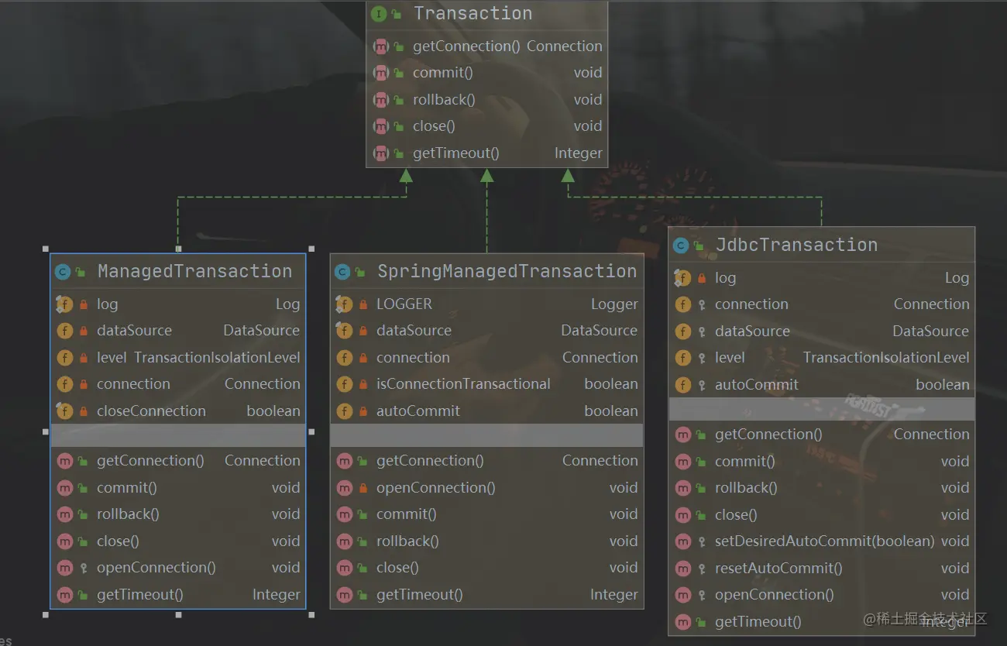
Task: Click commit() text in the Transaction interface
Action: click(x=442, y=73)
